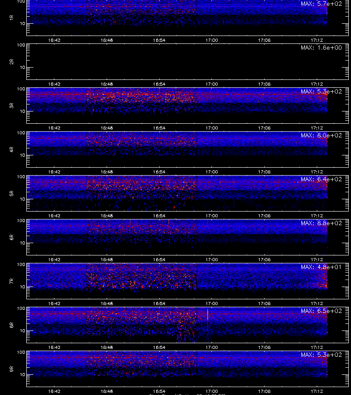Click 16:54 time label below 6R panel

tap(159, 259)
